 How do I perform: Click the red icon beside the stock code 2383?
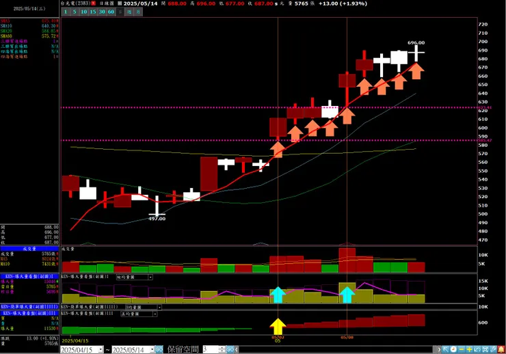click(x=93, y=3)
